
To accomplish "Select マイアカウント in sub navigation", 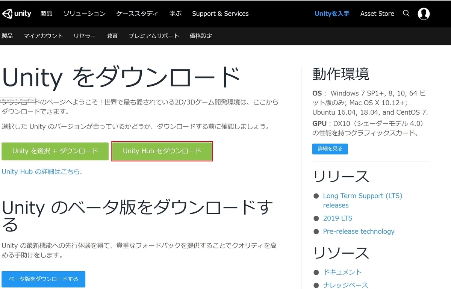I will (43, 36).
